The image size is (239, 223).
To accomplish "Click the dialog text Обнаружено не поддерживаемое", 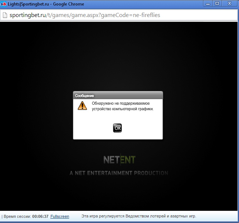I will point(121,104).
